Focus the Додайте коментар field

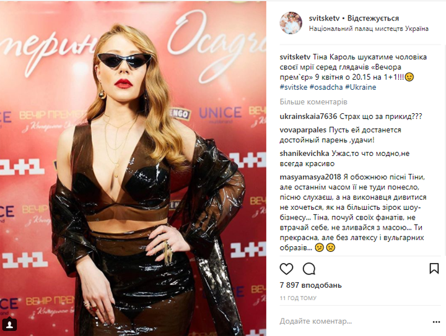(x=352, y=321)
